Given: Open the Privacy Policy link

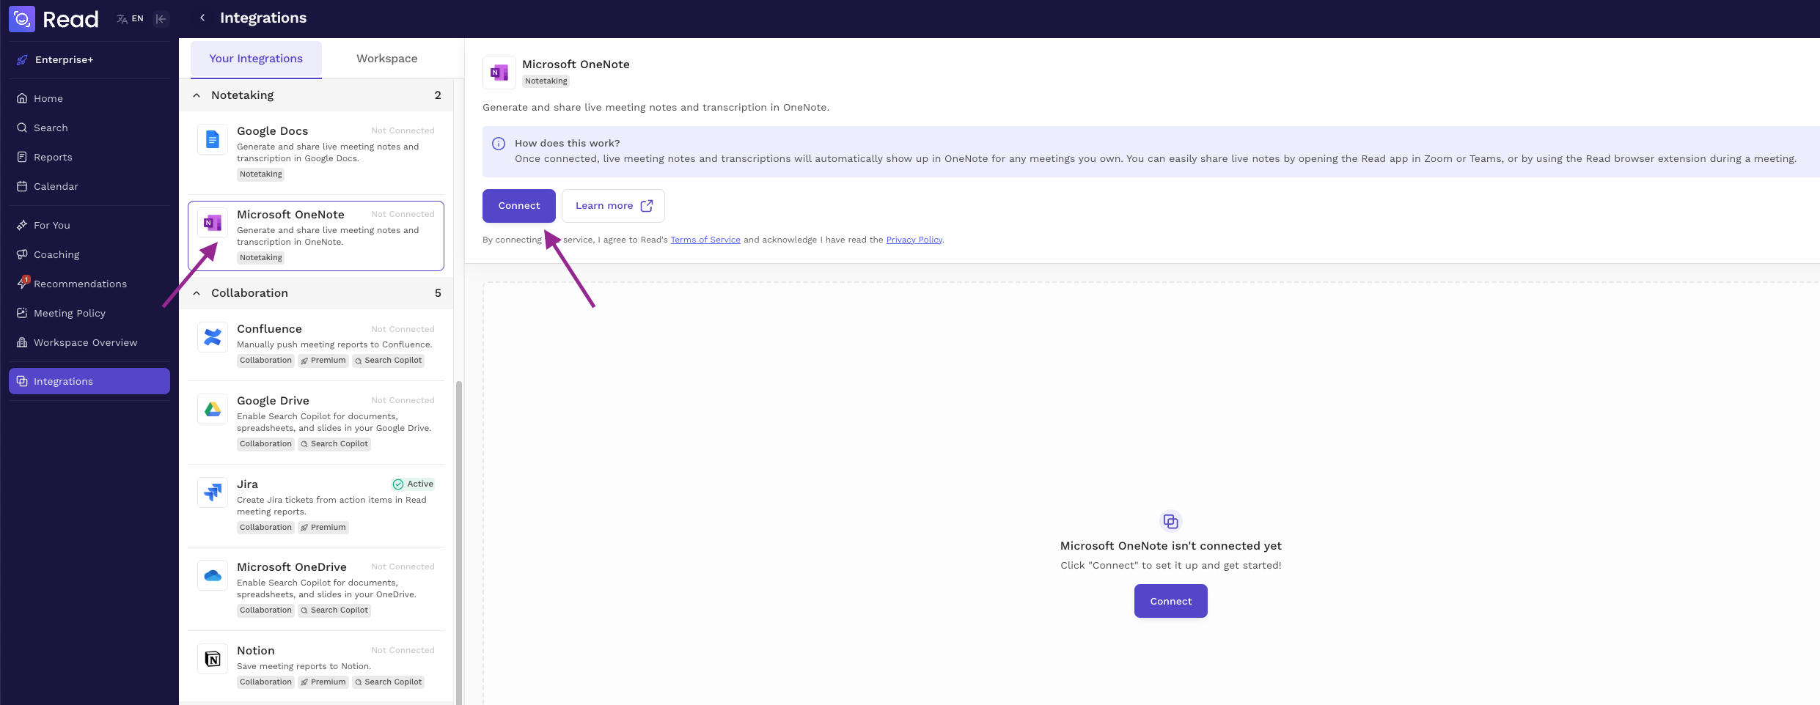Looking at the screenshot, I should (914, 240).
